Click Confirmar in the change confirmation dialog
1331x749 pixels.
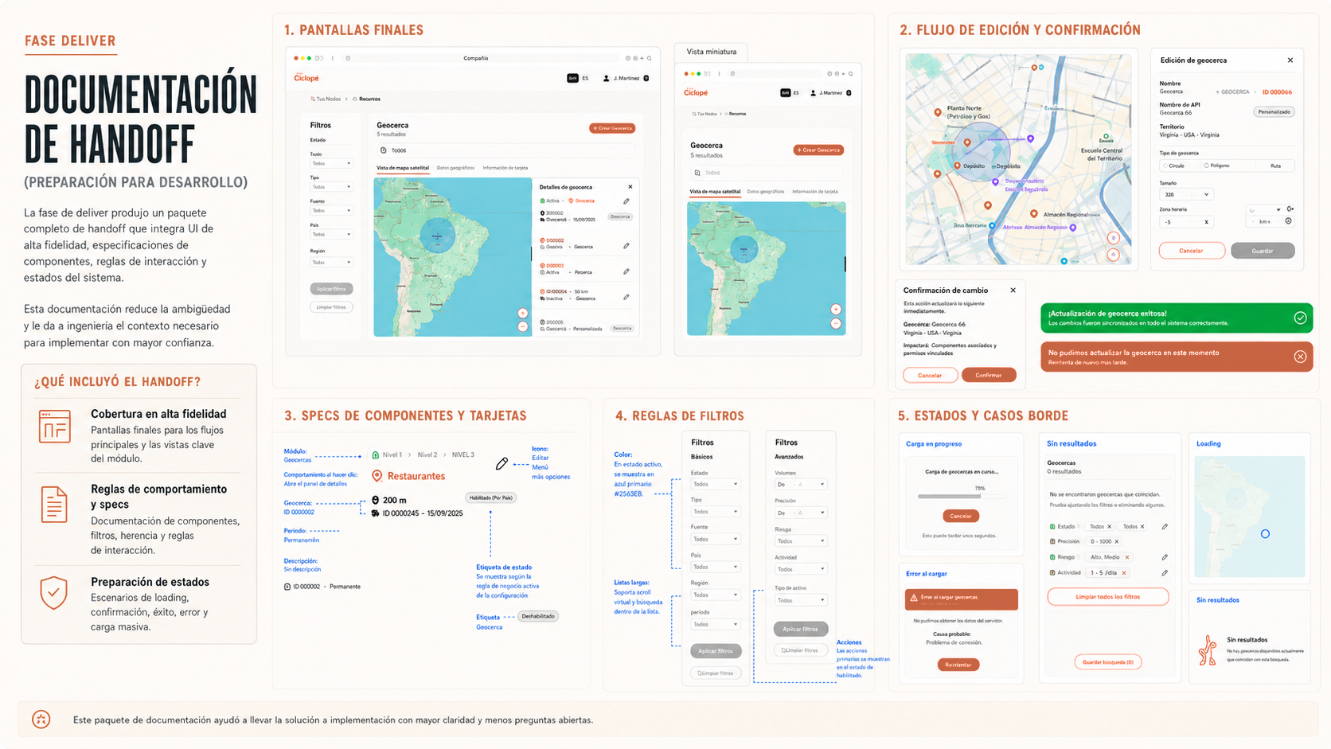(x=989, y=375)
